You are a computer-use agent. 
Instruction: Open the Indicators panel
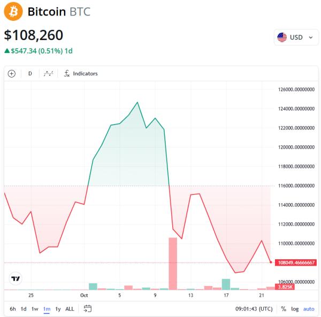tap(80, 74)
